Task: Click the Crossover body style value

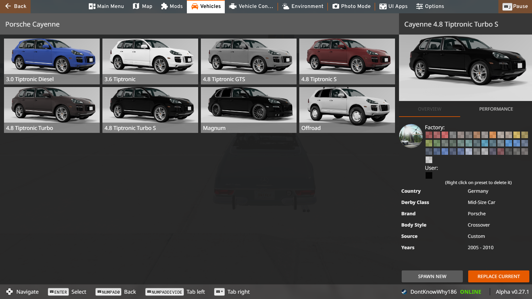Action: coord(478,225)
